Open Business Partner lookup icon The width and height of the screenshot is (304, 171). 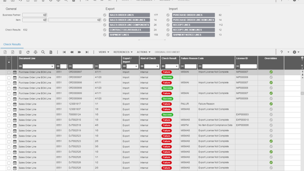[45, 15]
